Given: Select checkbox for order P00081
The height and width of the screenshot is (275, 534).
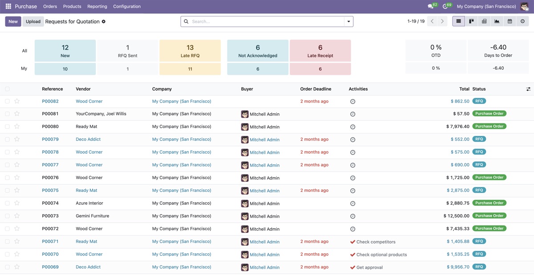Looking at the screenshot, I should 7,114.
